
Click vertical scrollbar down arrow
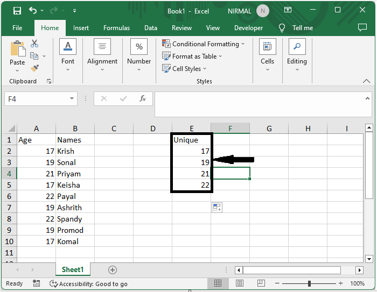[369, 259]
